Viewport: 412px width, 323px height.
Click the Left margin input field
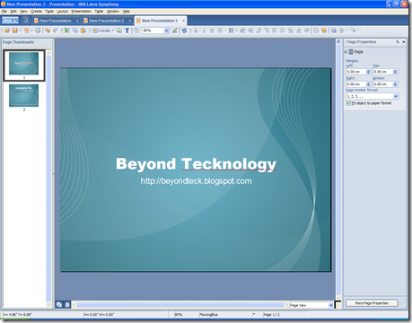tap(356, 72)
